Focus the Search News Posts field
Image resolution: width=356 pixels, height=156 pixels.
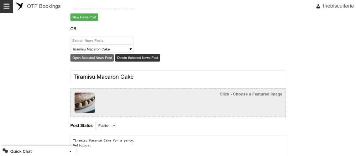(102, 41)
